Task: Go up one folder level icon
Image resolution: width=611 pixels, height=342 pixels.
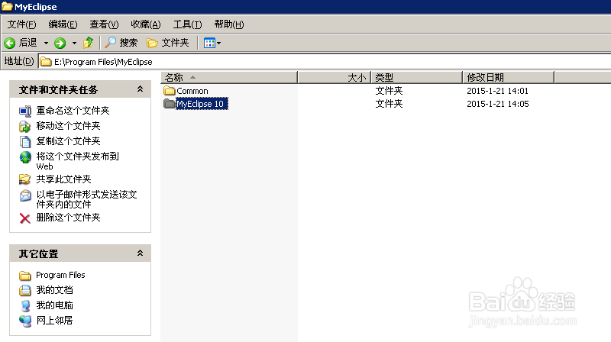Action: click(89, 43)
